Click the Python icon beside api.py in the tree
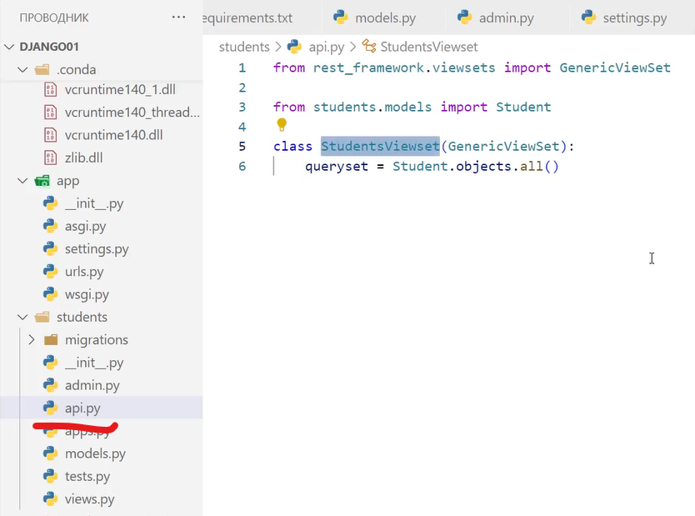695x516 pixels. coord(50,408)
